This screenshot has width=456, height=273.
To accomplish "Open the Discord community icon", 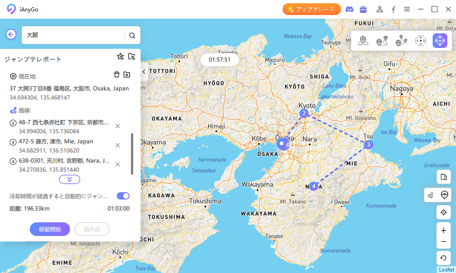I will tap(349, 9).
